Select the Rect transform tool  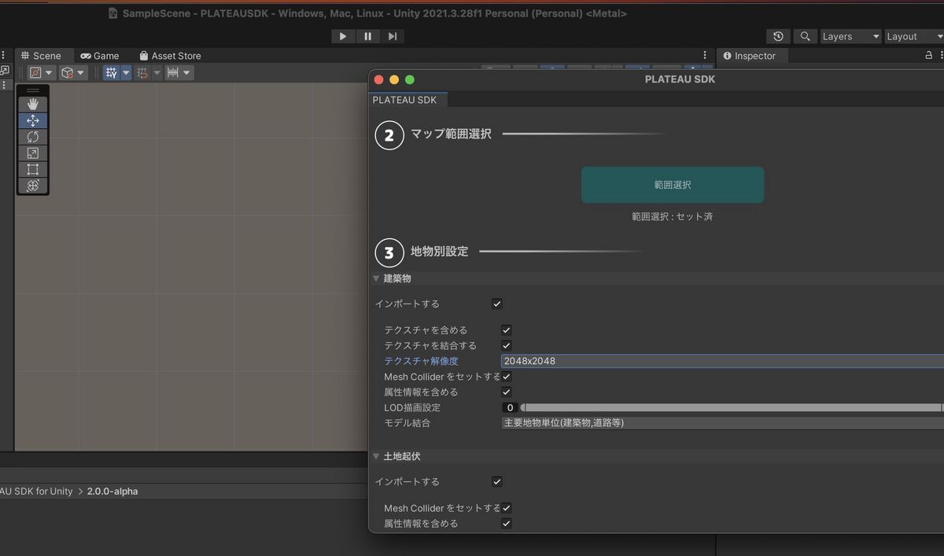(33, 169)
